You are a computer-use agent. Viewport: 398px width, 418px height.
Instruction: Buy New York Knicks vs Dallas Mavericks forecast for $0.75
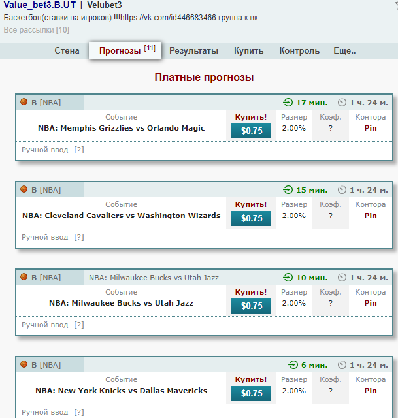click(x=251, y=393)
